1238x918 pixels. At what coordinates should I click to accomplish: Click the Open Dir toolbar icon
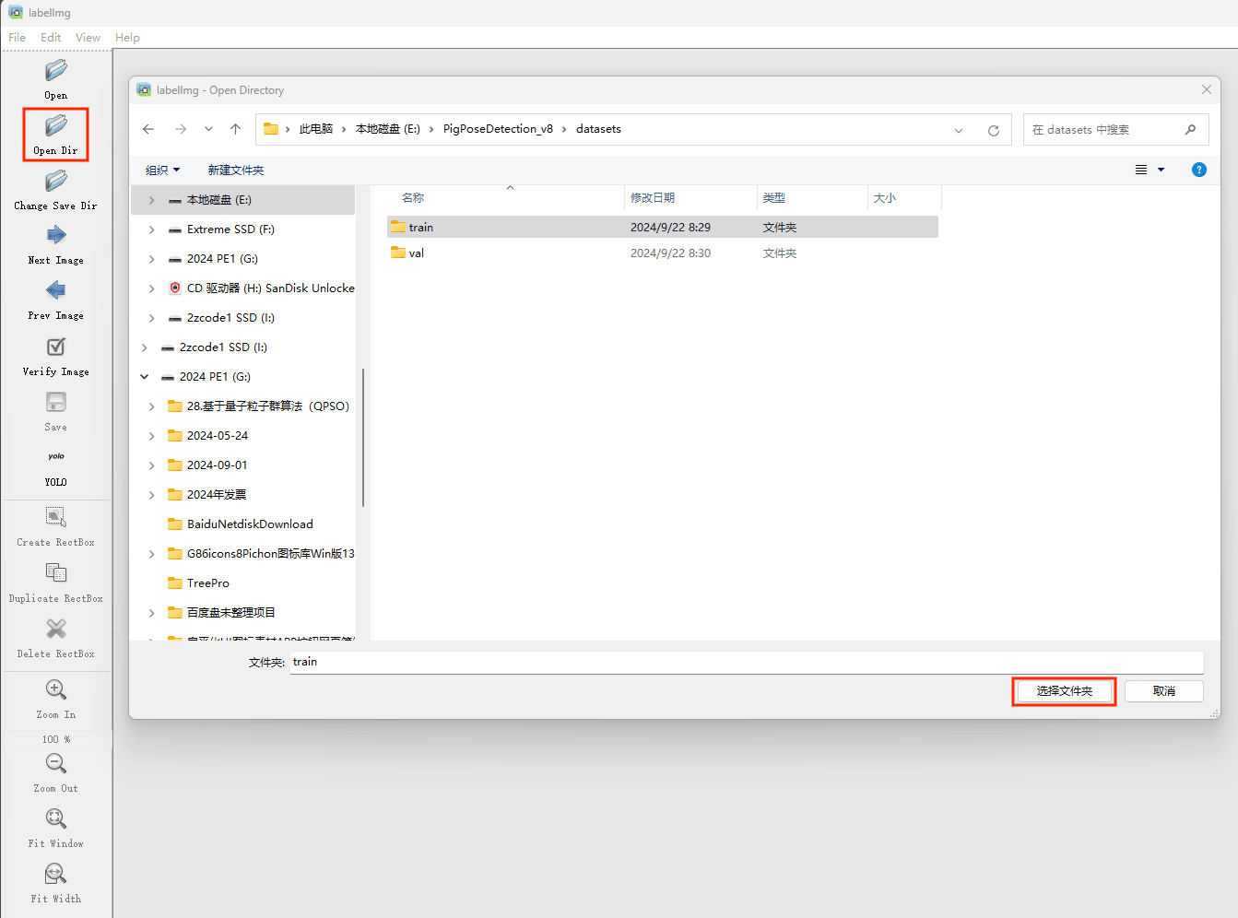tap(56, 126)
